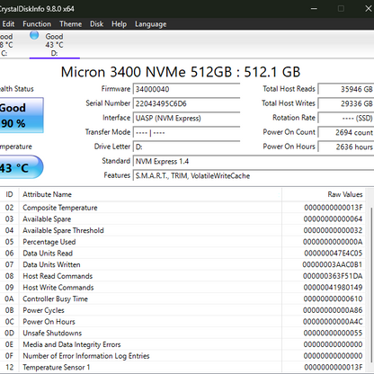
Task: Click raw value 00000003AAC0B1
Action: click(x=333, y=264)
